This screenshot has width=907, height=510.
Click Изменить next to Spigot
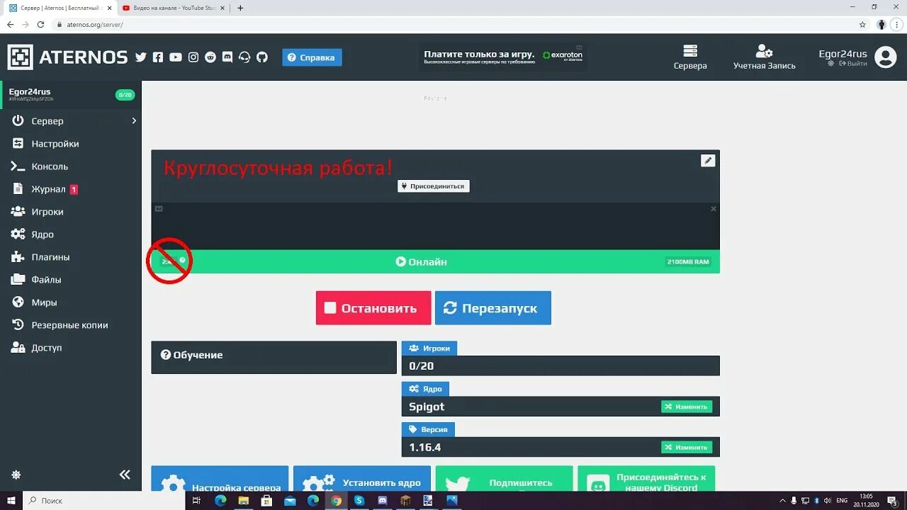tap(687, 407)
